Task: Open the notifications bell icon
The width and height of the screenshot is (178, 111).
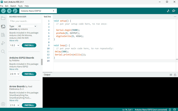Action: 170,109
